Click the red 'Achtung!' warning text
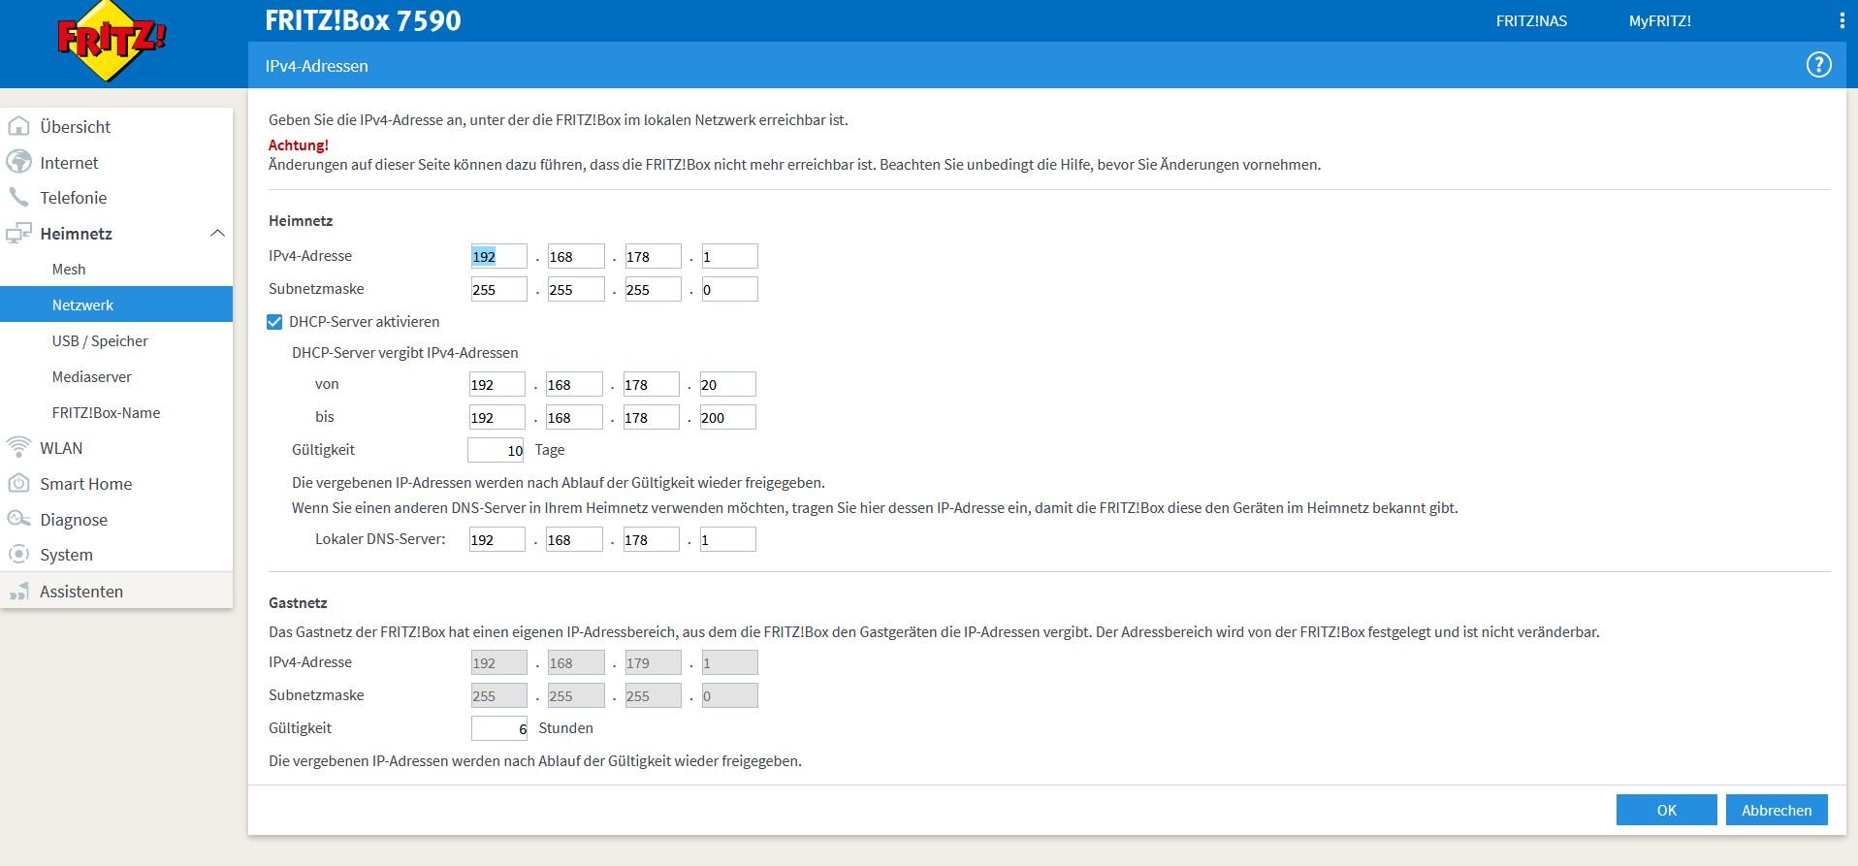 coord(299,144)
